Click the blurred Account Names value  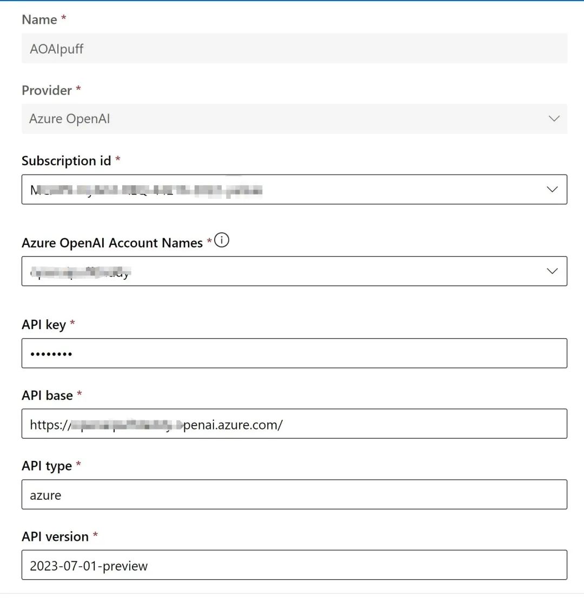pyautogui.click(x=81, y=272)
